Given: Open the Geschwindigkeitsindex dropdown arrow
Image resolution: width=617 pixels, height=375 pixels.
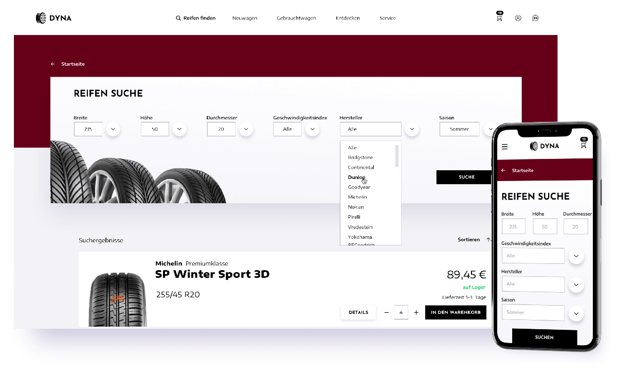Looking at the screenshot, I should pyautogui.click(x=313, y=129).
